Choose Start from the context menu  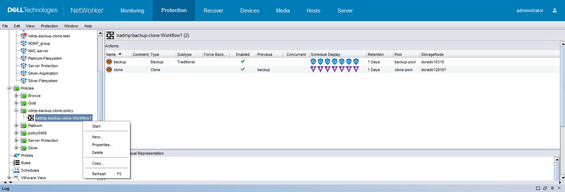(x=106, y=126)
